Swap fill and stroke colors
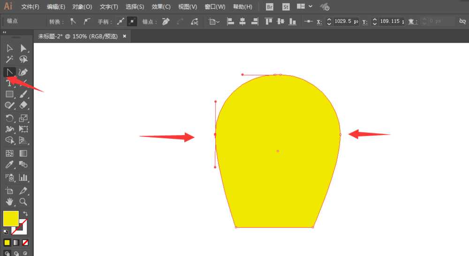The height and width of the screenshot is (256, 469). 25,214
